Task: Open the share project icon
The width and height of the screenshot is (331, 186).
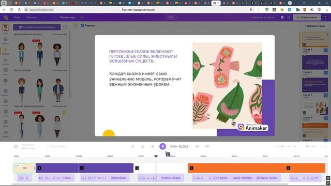Action: (289, 18)
